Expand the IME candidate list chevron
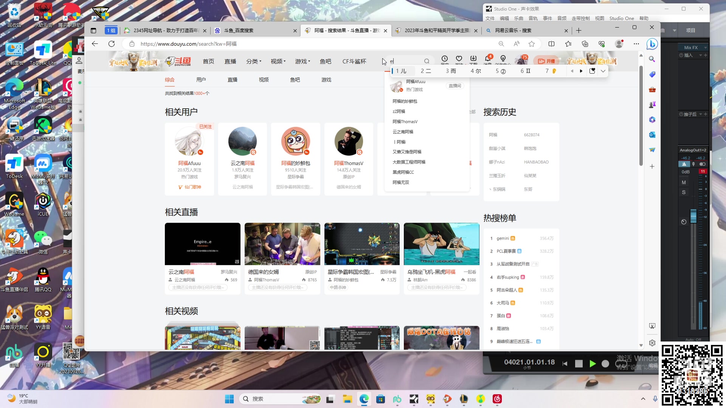 coord(603,71)
